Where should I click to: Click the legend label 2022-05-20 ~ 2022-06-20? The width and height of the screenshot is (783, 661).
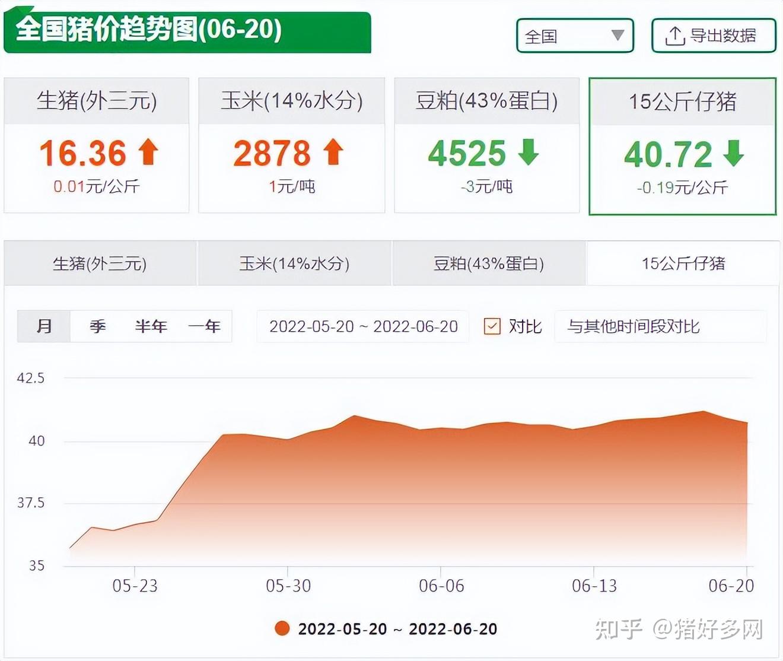click(397, 629)
